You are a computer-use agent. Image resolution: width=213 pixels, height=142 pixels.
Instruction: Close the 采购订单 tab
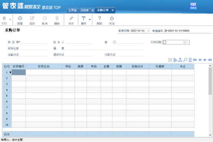[113, 10]
